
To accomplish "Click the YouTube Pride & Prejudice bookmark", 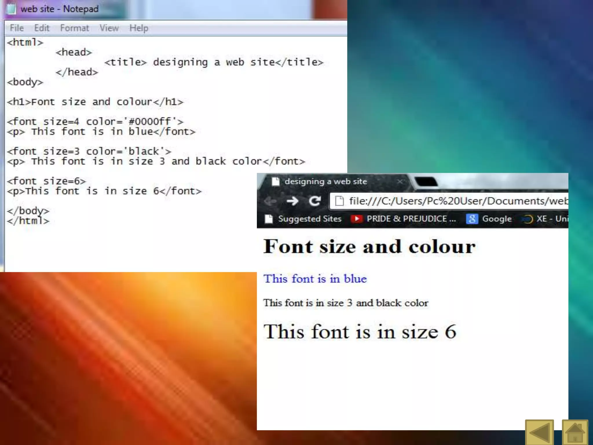I will click(x=403, y=219).
